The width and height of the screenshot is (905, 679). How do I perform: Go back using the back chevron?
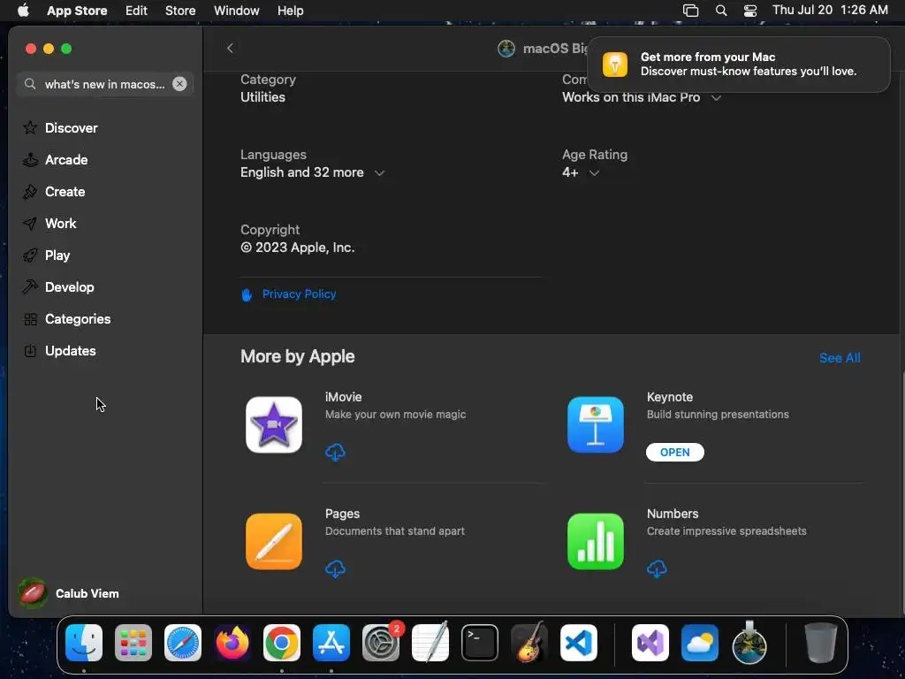(230, 48)
